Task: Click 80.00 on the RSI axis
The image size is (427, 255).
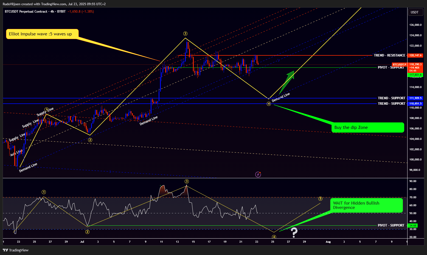Action: (x=413, y=189)
